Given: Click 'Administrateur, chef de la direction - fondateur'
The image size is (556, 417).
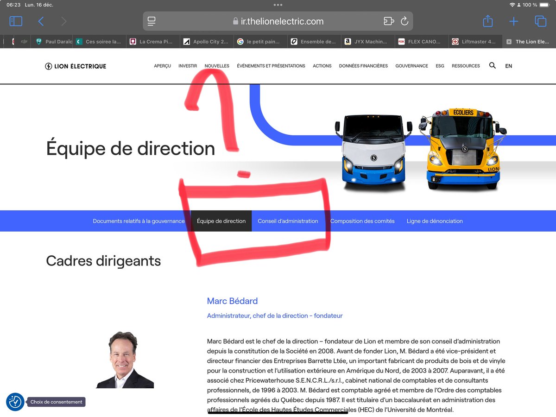Looking at the screenshot, I should coord(275,316).
